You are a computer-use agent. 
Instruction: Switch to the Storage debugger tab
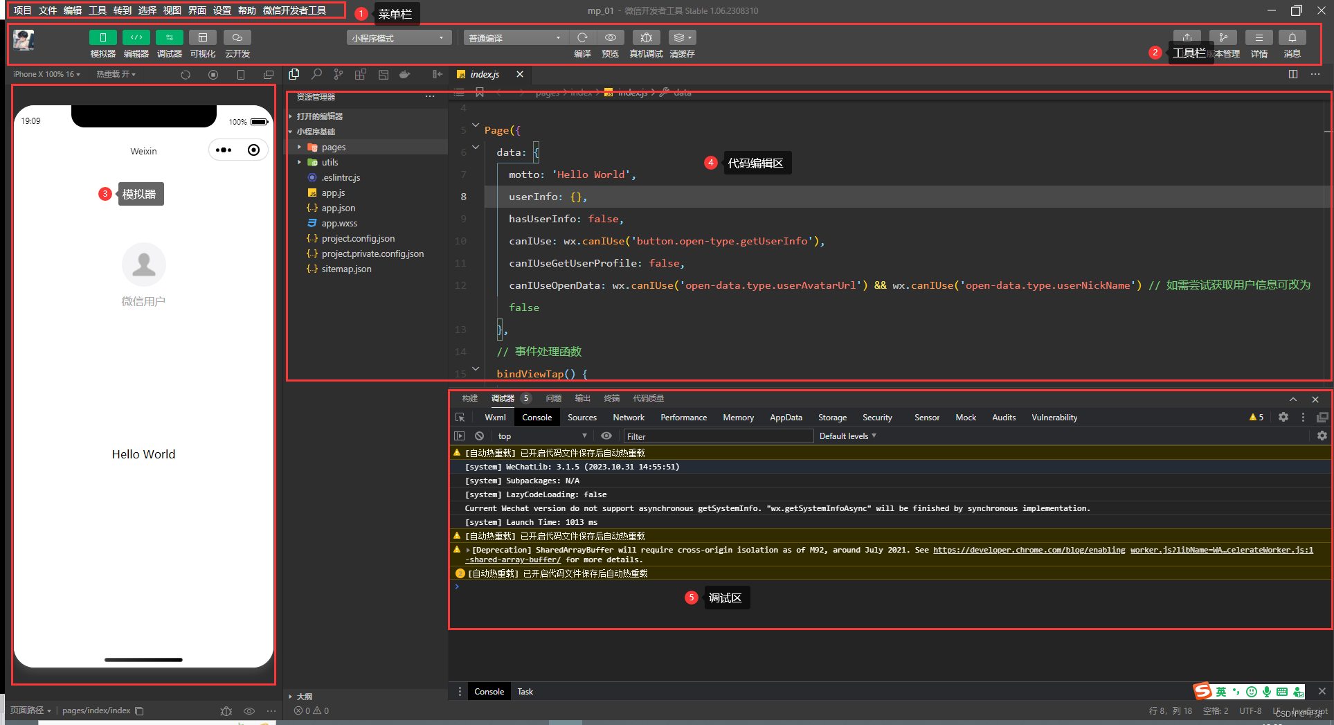832,418
